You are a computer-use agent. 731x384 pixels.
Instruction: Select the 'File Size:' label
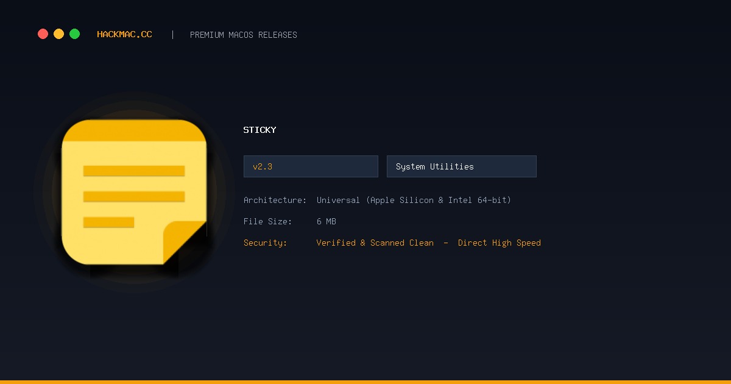coord(268,221)
